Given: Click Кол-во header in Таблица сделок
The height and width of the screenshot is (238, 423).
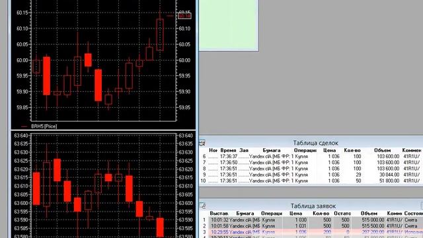Looking at the screenshot, I should 352,150.
